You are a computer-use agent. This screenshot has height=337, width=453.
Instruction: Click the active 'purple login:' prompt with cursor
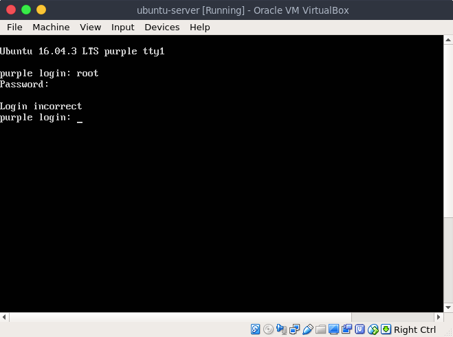[41, 118]
